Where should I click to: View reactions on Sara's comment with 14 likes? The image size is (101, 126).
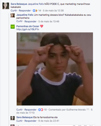coord(37,11)
